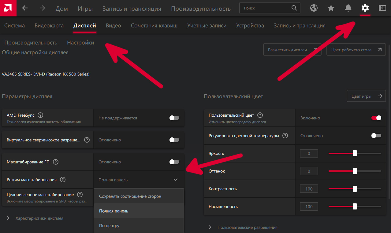
Task: Adjust the Насыщенность slider
Action: pos(355,206)
